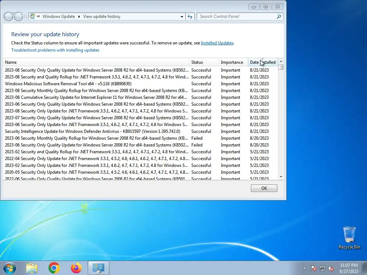Screen dimensions: 367x275
Task: Select the Recycle Bin desktop icon
Action: click(349, 238)
